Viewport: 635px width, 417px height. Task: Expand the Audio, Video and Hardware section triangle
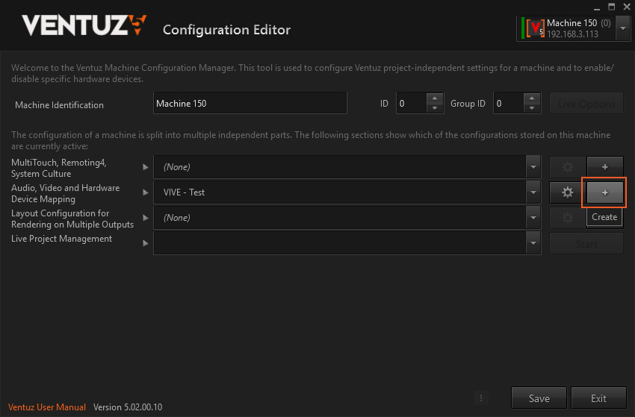click(146, 192)
